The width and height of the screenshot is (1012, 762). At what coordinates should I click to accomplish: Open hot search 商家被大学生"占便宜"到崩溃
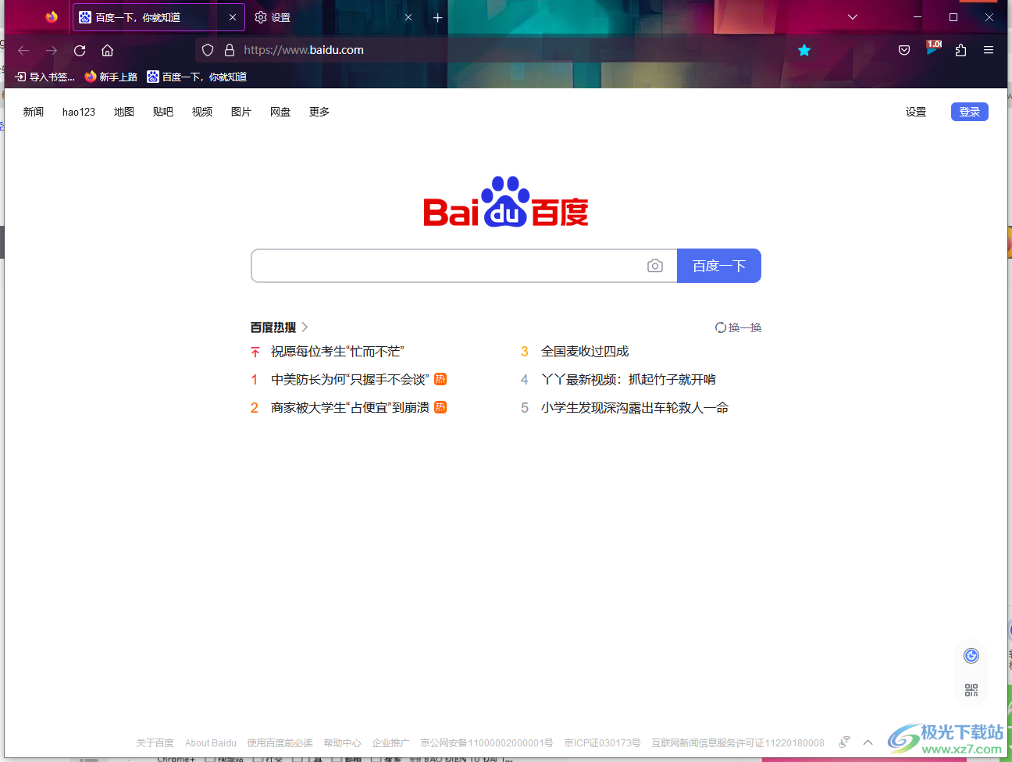coord(350,408)
